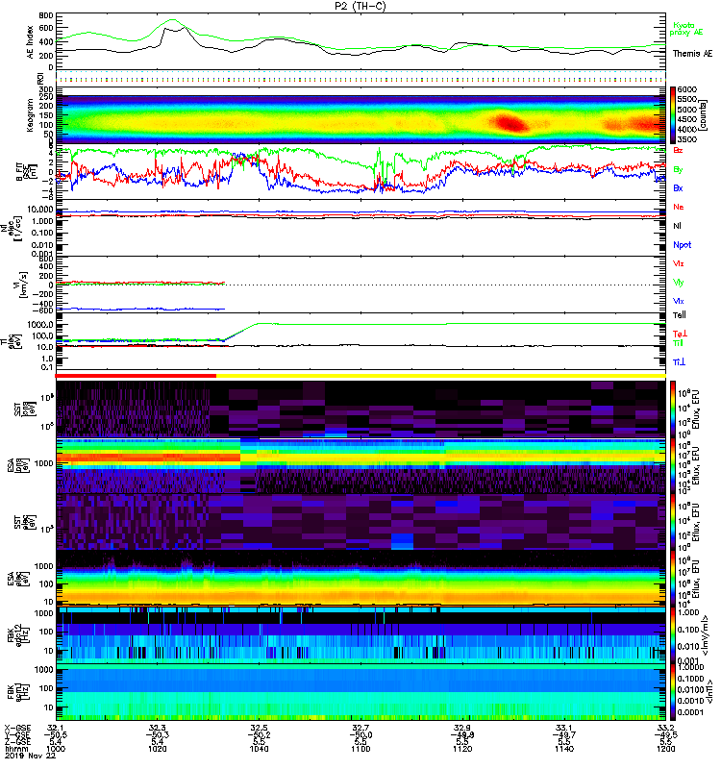Click the X-GSE value 33.2
The image size is (721, 769).
pyautogui.click(x=665, y=728)
